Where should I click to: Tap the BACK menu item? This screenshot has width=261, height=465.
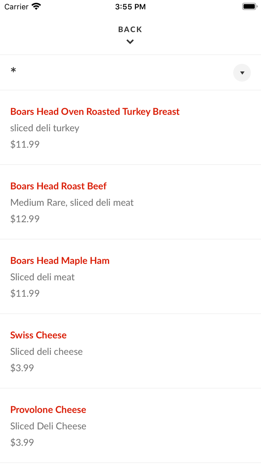[130, 29]
